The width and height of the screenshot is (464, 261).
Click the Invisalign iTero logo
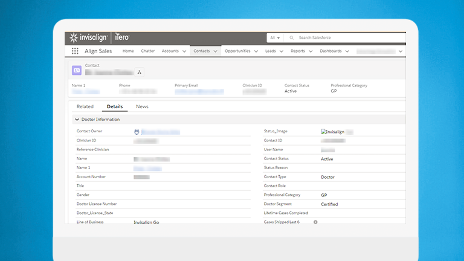tap(100, 37)
